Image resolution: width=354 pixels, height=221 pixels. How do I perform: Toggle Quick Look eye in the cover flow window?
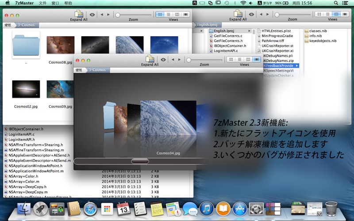pyautogui.click(x=163, y=60)
